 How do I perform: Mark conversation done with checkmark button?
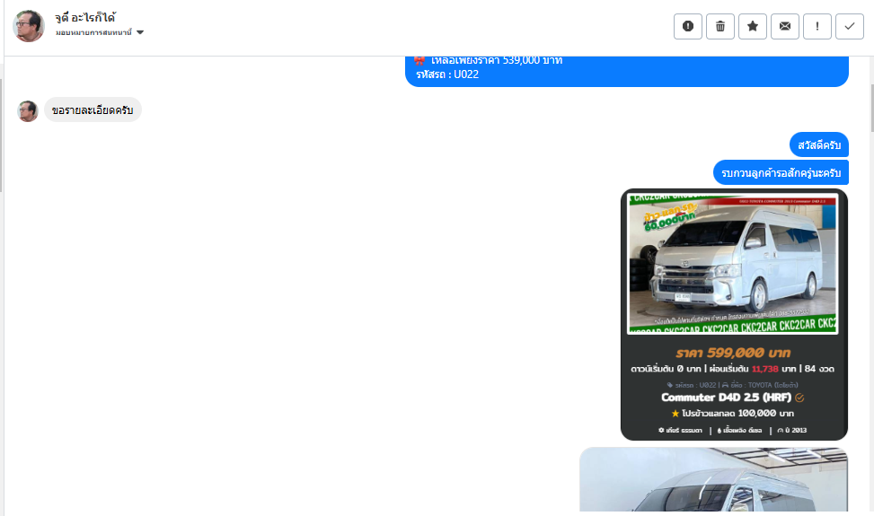850,26
